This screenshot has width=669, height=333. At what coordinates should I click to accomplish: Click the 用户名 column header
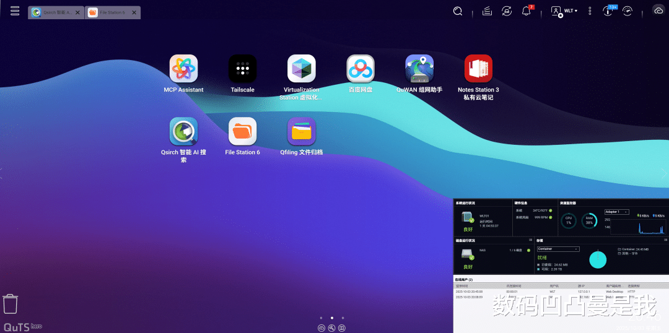tap(553, 286)
